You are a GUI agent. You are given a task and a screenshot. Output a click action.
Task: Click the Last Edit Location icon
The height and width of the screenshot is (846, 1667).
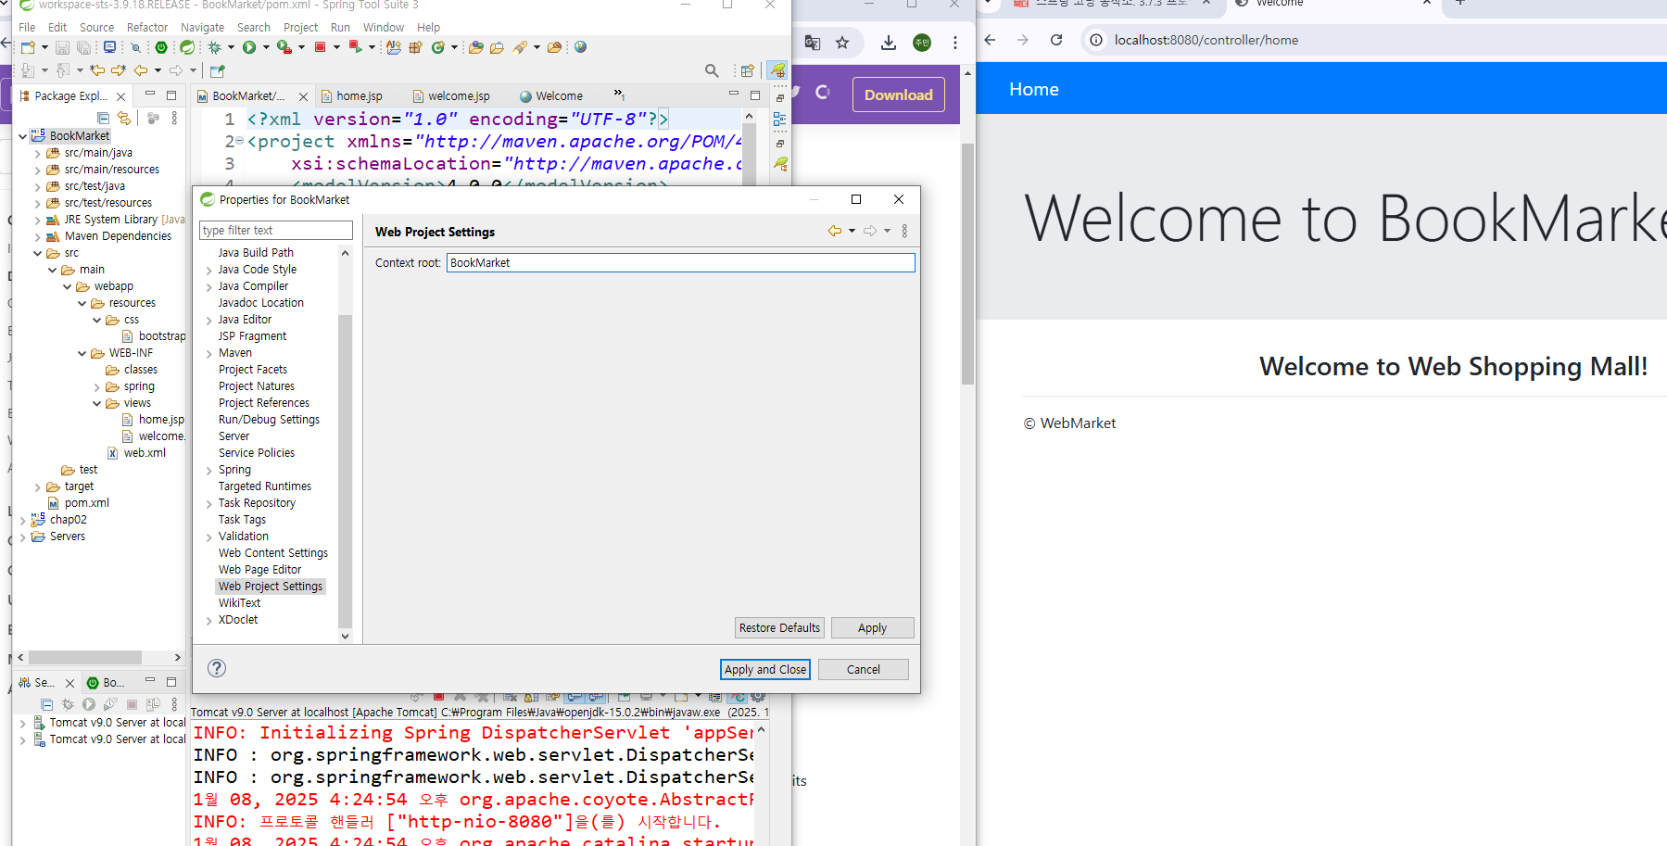tap(97, 70)
